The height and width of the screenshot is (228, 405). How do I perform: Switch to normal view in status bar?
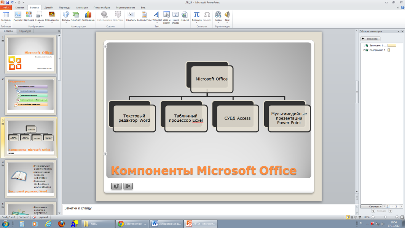pos(348,217)
